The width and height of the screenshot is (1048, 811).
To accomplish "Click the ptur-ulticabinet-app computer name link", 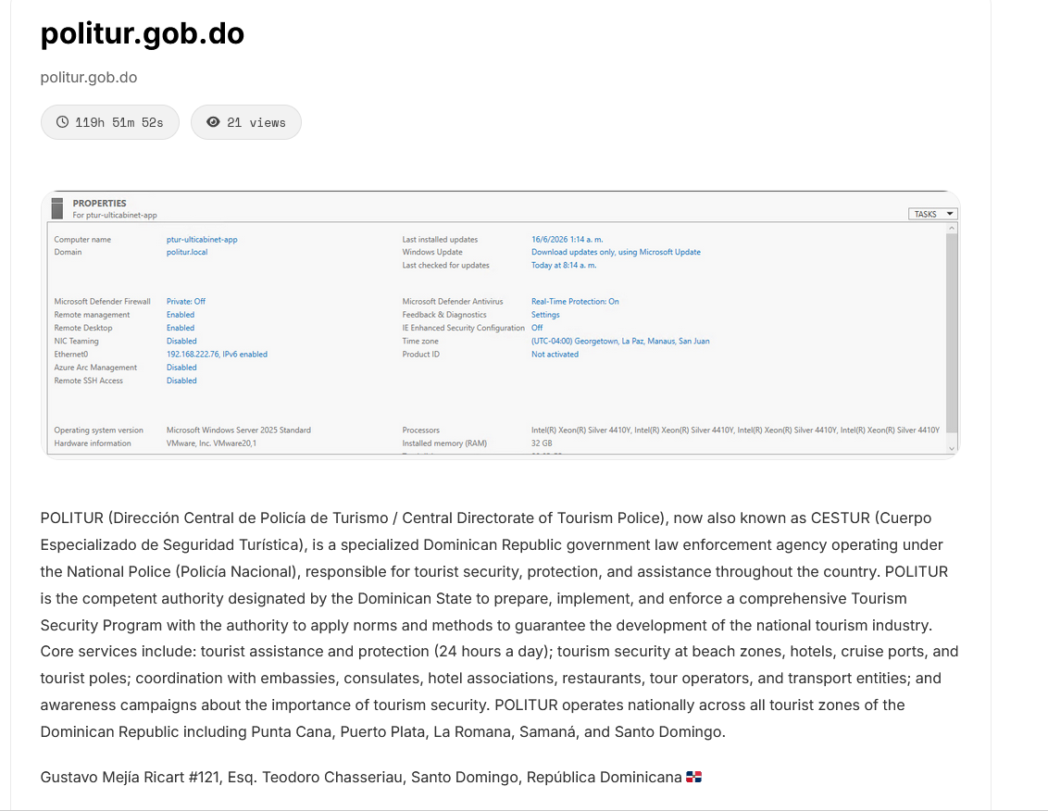I will [x=202, y=240].
